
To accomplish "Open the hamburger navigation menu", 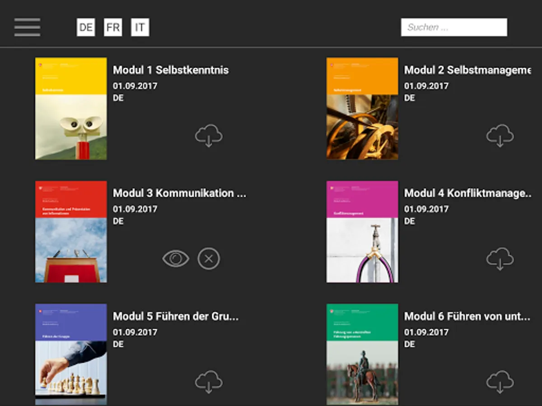I will pos(27,28).
